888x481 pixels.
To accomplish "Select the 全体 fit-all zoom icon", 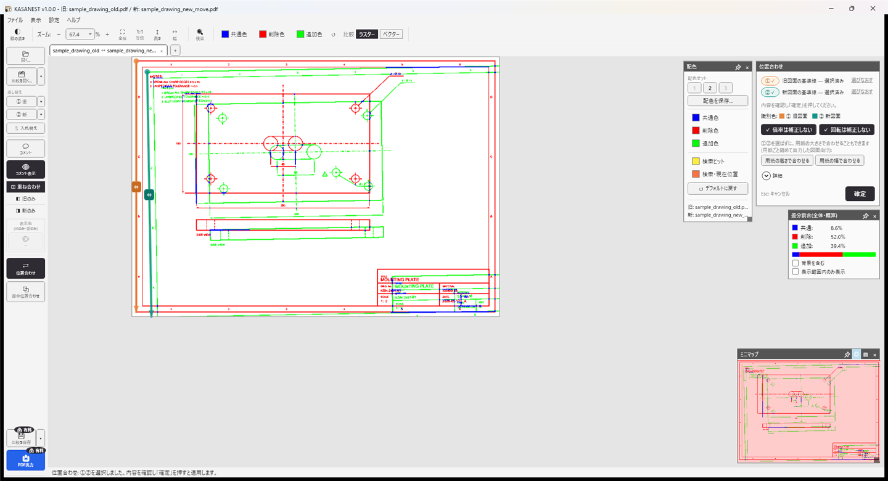I will pyautogui.click(x=122, y=35).
